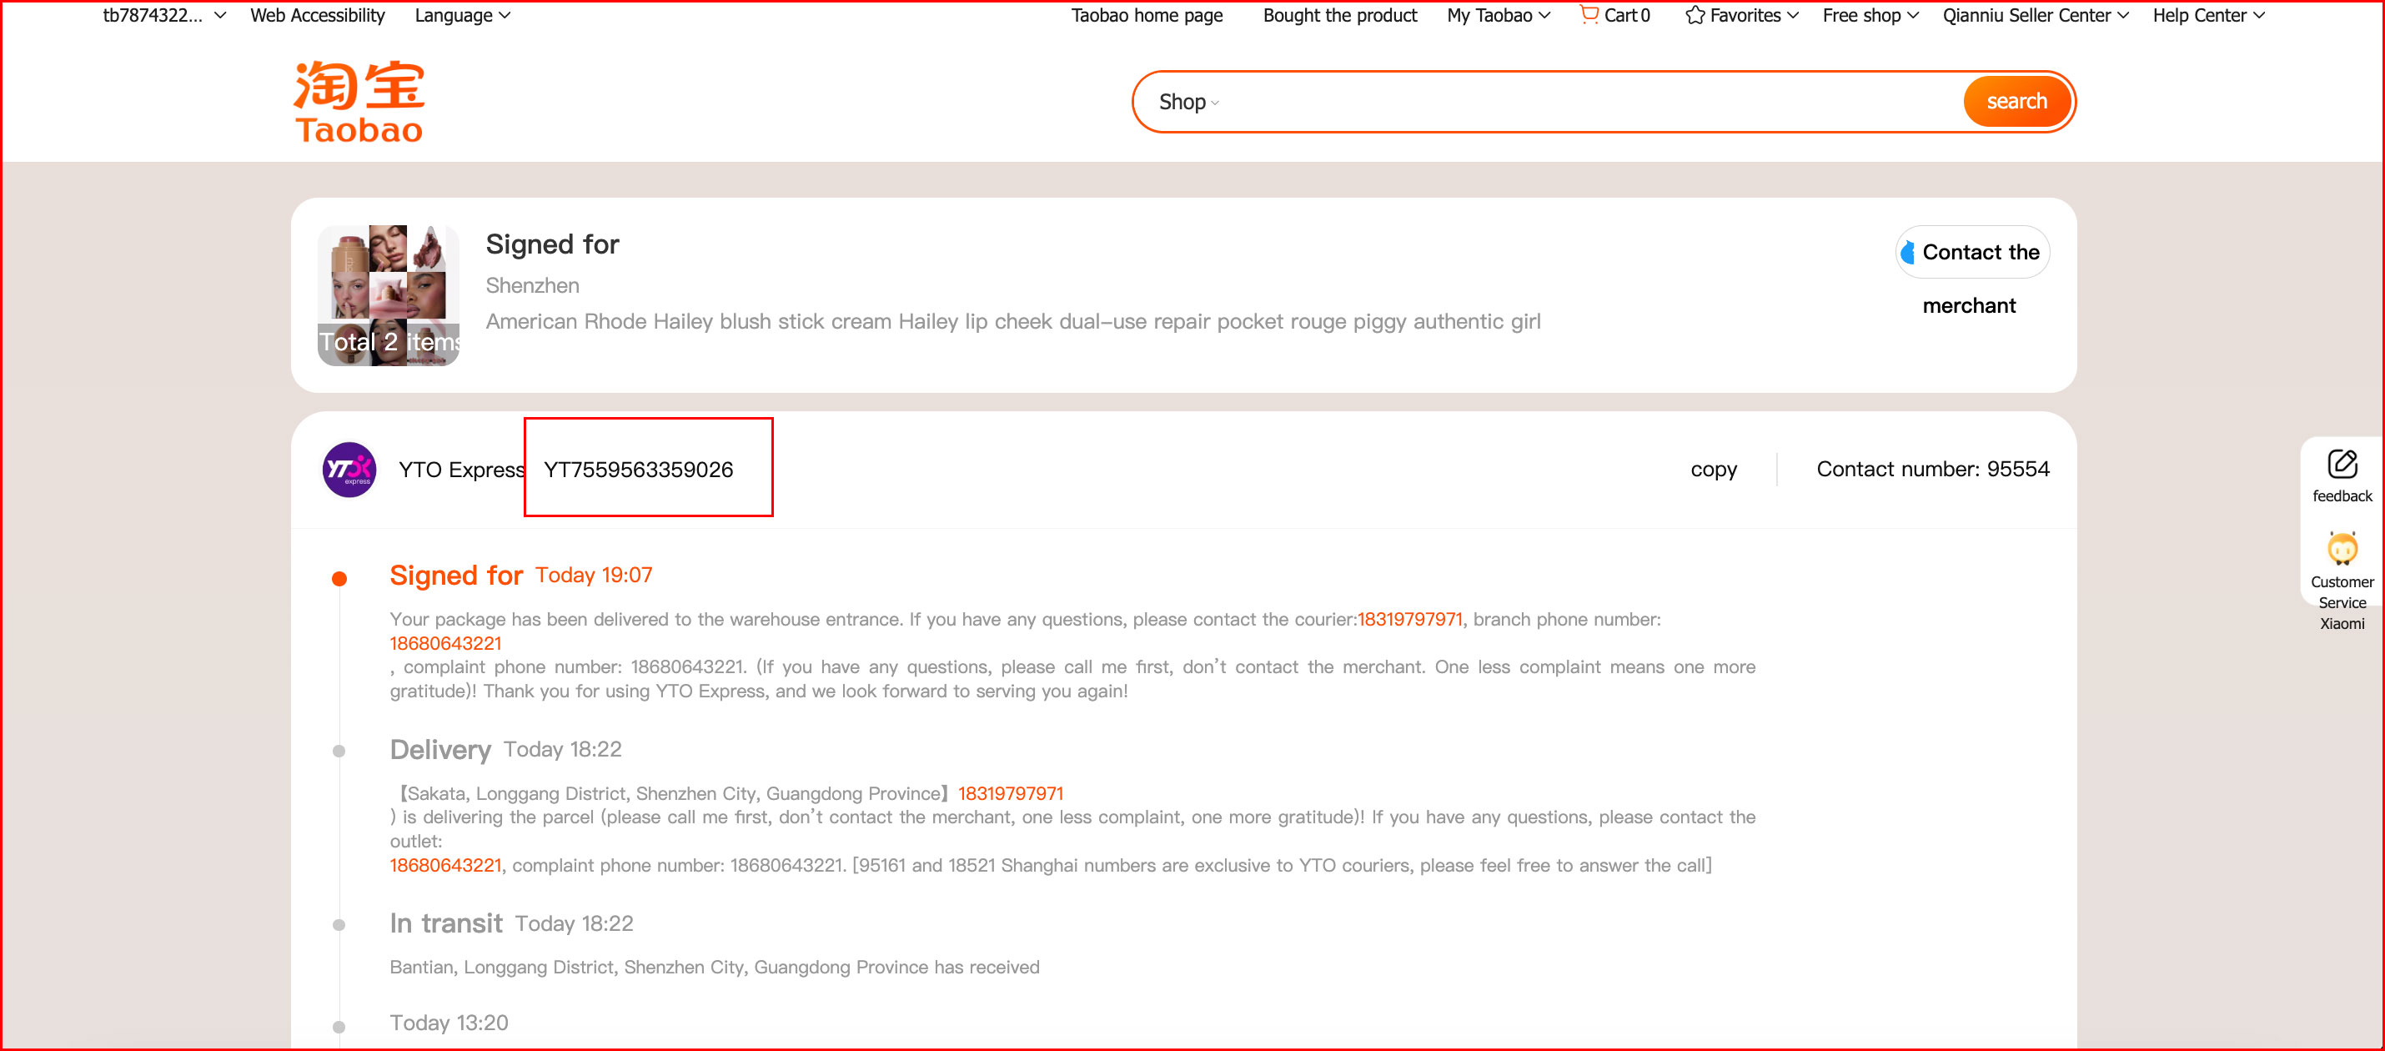Click the YTO Express logo

(349, 470)
